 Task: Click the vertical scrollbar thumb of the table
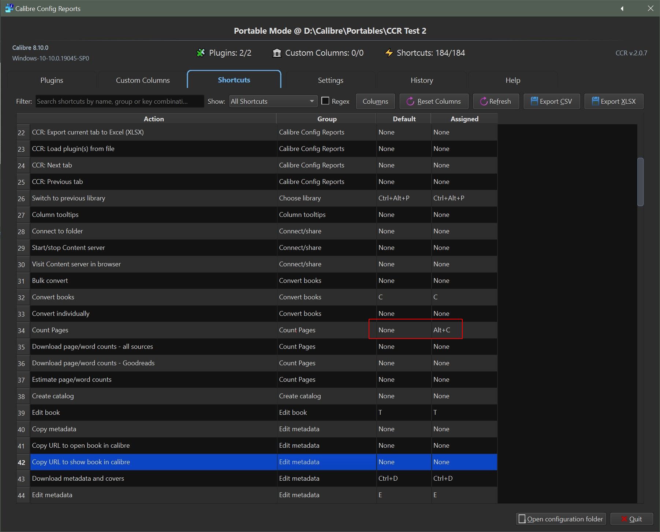coord(640,182)
